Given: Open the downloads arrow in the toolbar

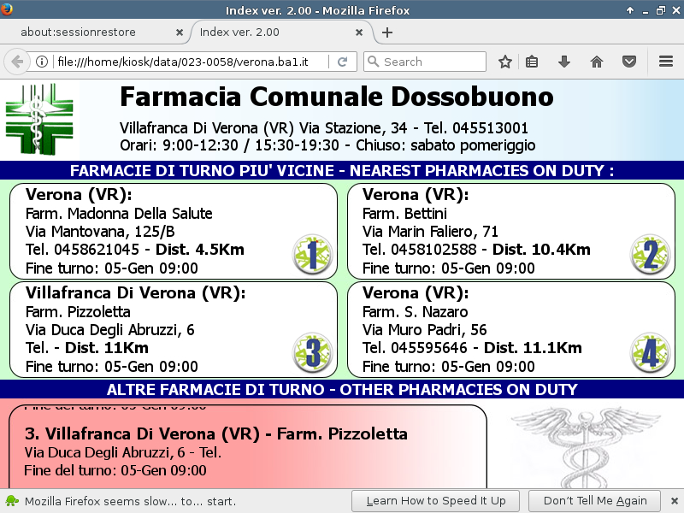Looking at the screenshot, I should click(564, 62).
